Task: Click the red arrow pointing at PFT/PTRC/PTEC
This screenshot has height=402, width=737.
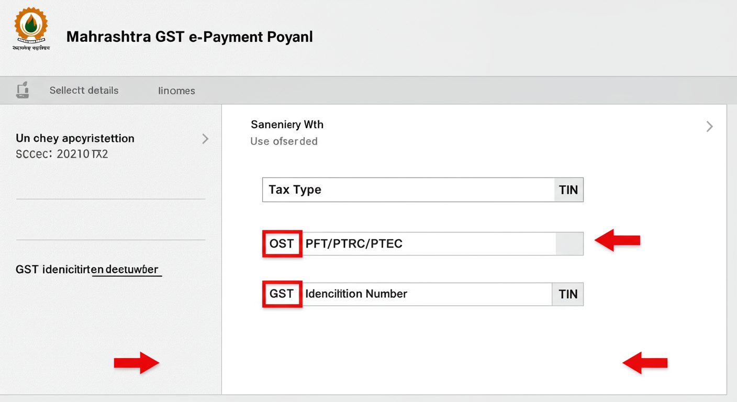Action: tap(618, 241)
